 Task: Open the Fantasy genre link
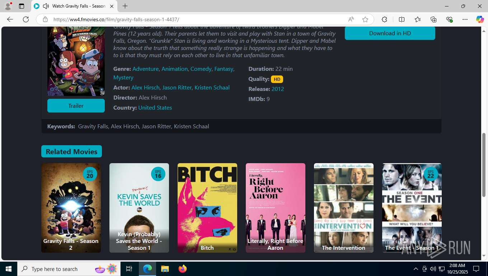pyautogui.click(x=224, y=69)
